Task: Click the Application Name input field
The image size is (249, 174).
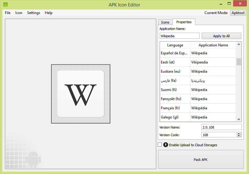Action: tap(179, 36)
